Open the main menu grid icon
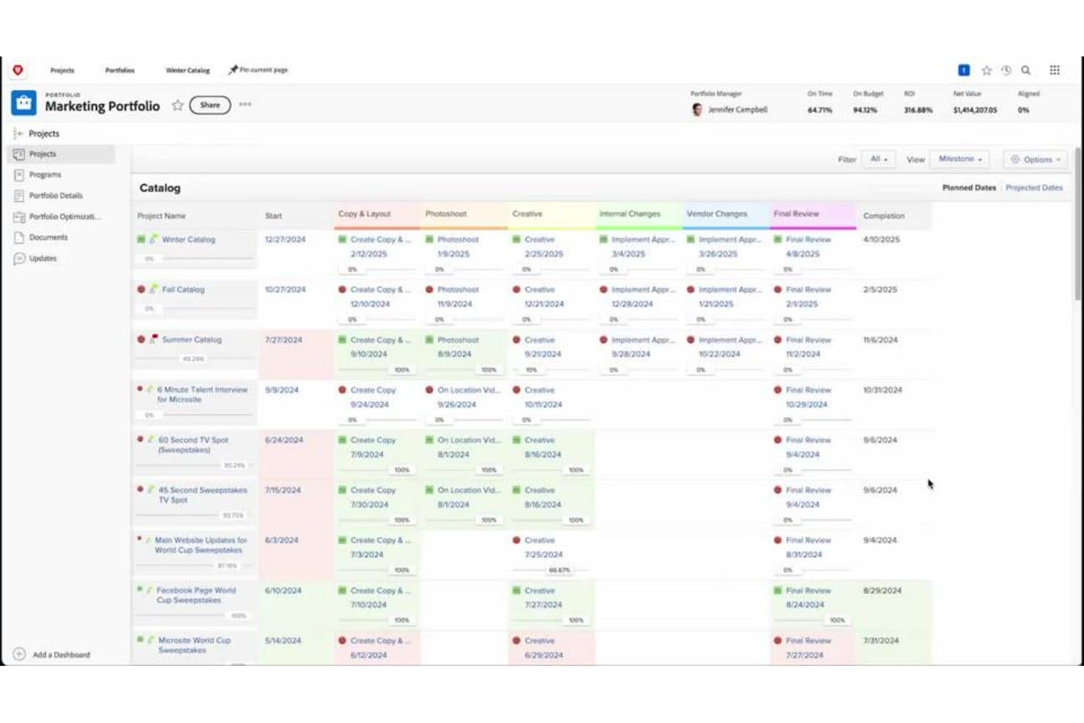 pyautogui.click(x=1055, y=70)
